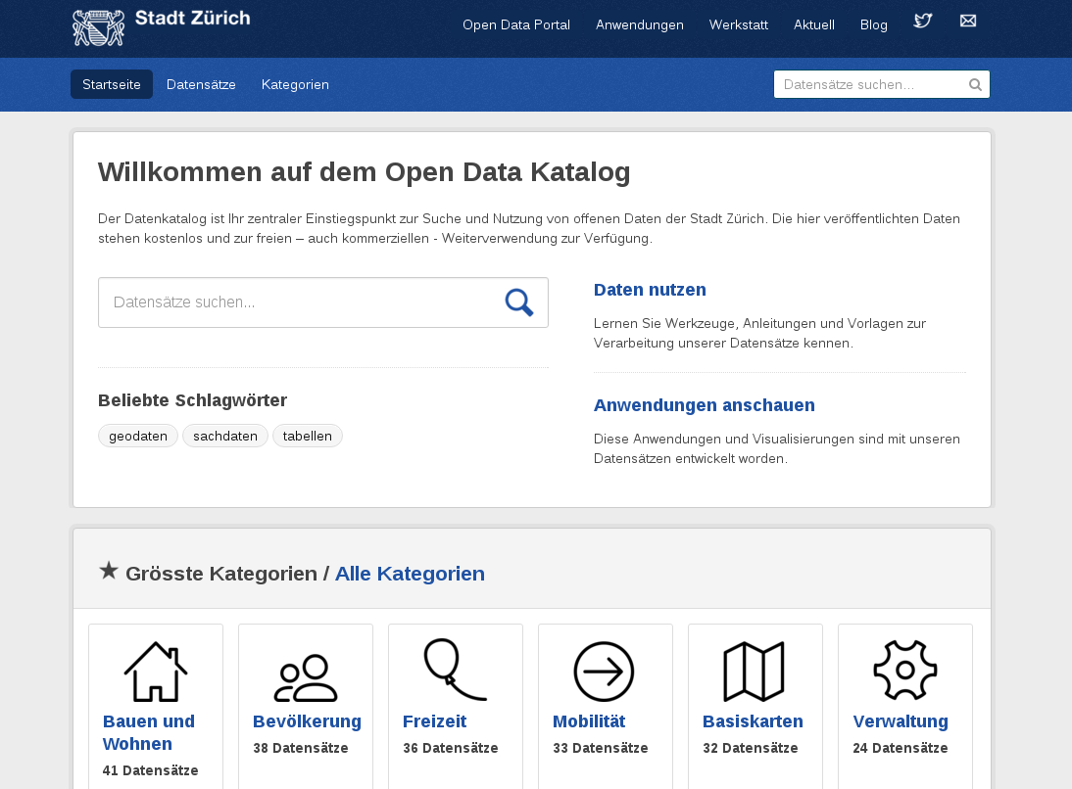Open the Open Data Portal menu item
This screenshot has height=789, width=1072.
point(516,24)
